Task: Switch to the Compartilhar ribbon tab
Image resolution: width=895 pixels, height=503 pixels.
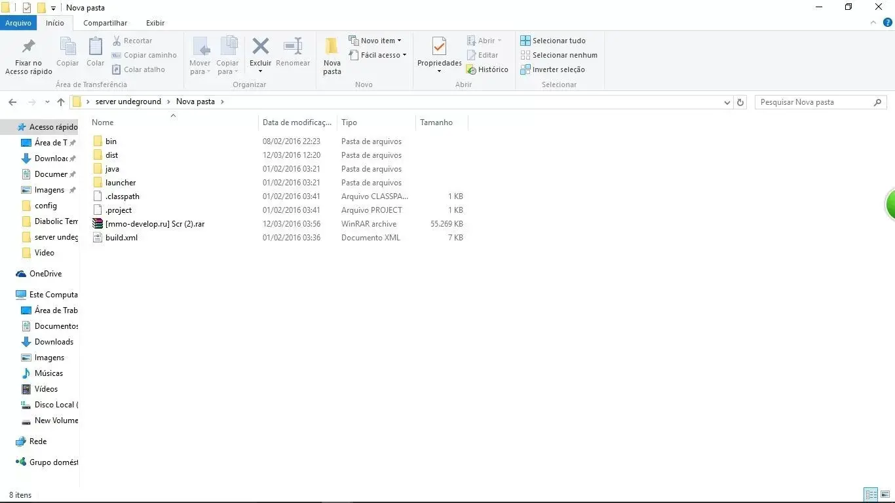Action: pos(105,23)
